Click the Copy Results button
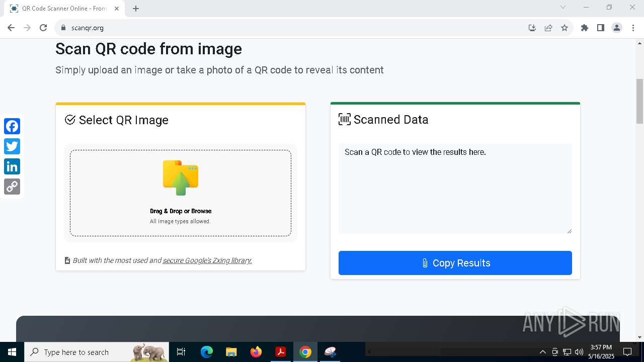The image size is (644, 362). (x=455, y=263)
